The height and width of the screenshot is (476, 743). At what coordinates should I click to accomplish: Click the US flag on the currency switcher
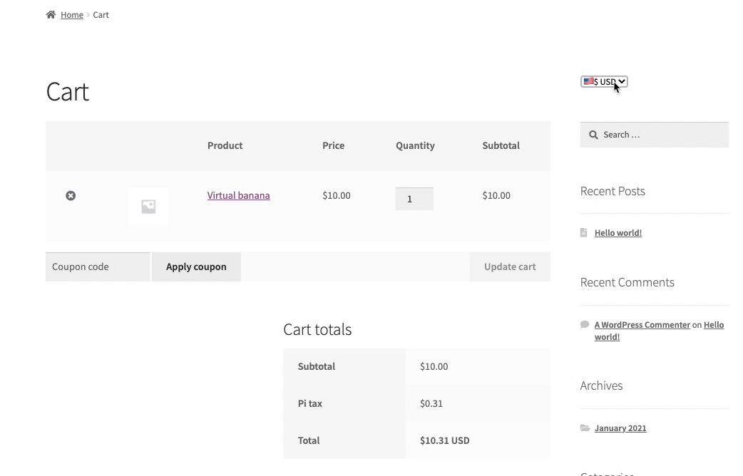coord(588,81)
